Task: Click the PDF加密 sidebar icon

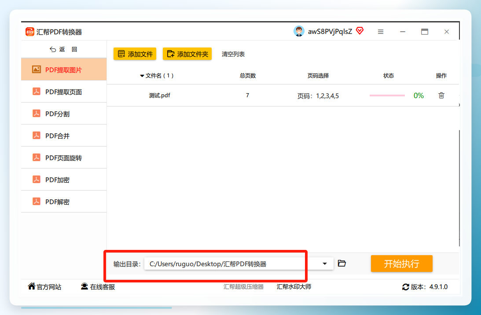Action: pyautogui.click(x=37, y=179)
